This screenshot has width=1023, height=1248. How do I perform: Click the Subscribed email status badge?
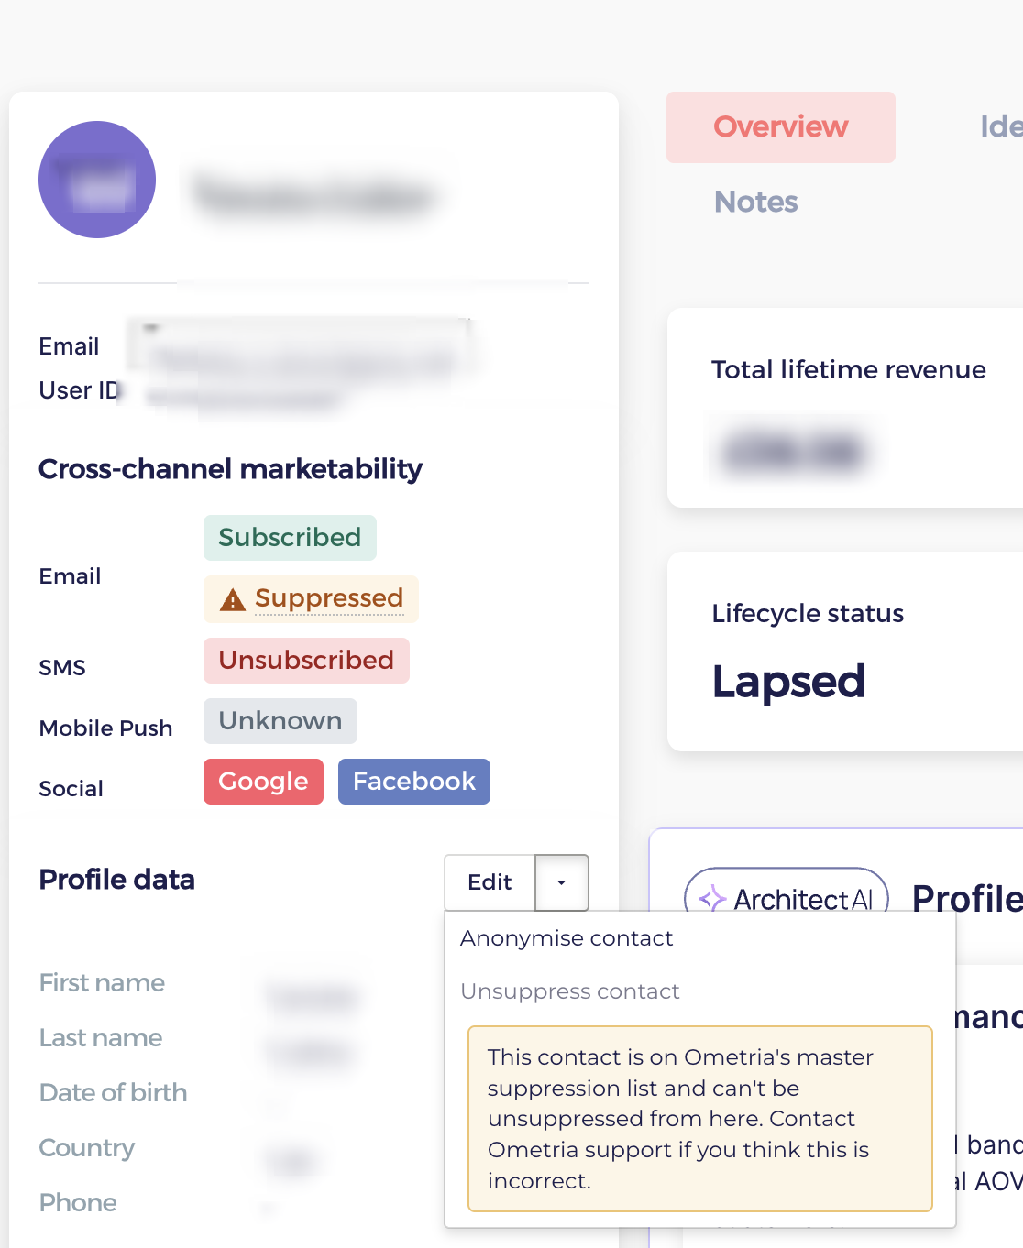290,538
